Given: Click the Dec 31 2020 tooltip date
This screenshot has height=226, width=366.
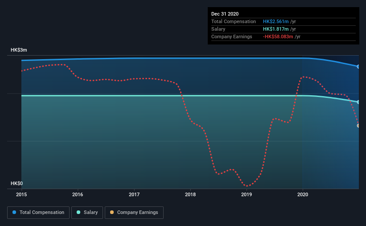Looking at the screenshot, I should pos(225,14).
